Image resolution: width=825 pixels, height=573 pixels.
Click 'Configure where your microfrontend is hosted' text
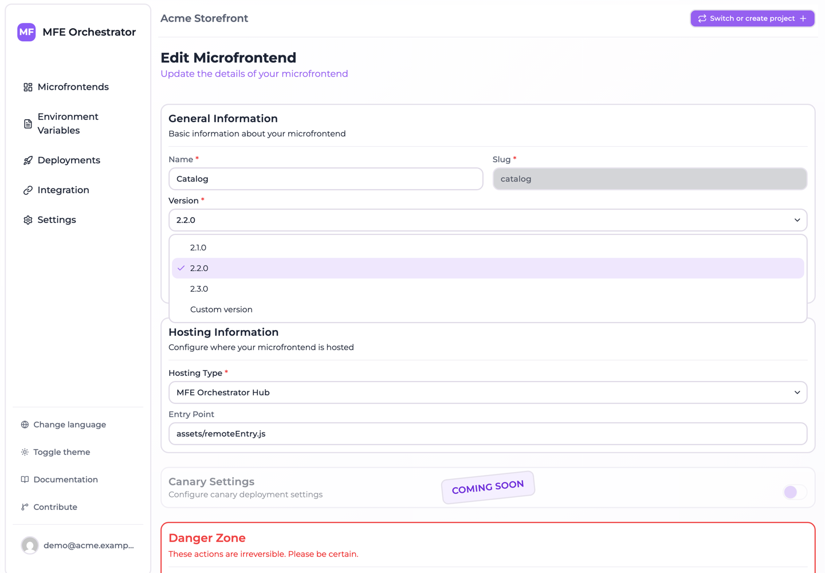261,347
